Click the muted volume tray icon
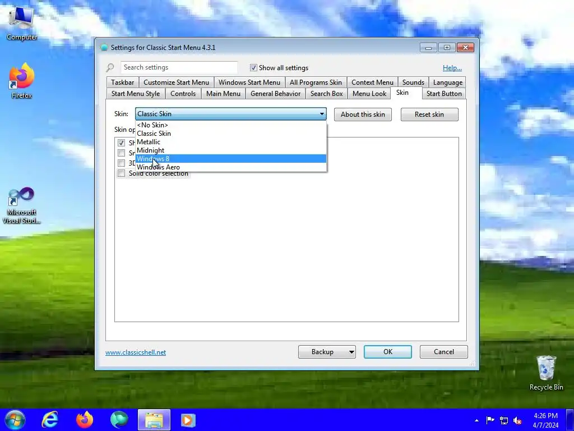 tap(517, 420)
